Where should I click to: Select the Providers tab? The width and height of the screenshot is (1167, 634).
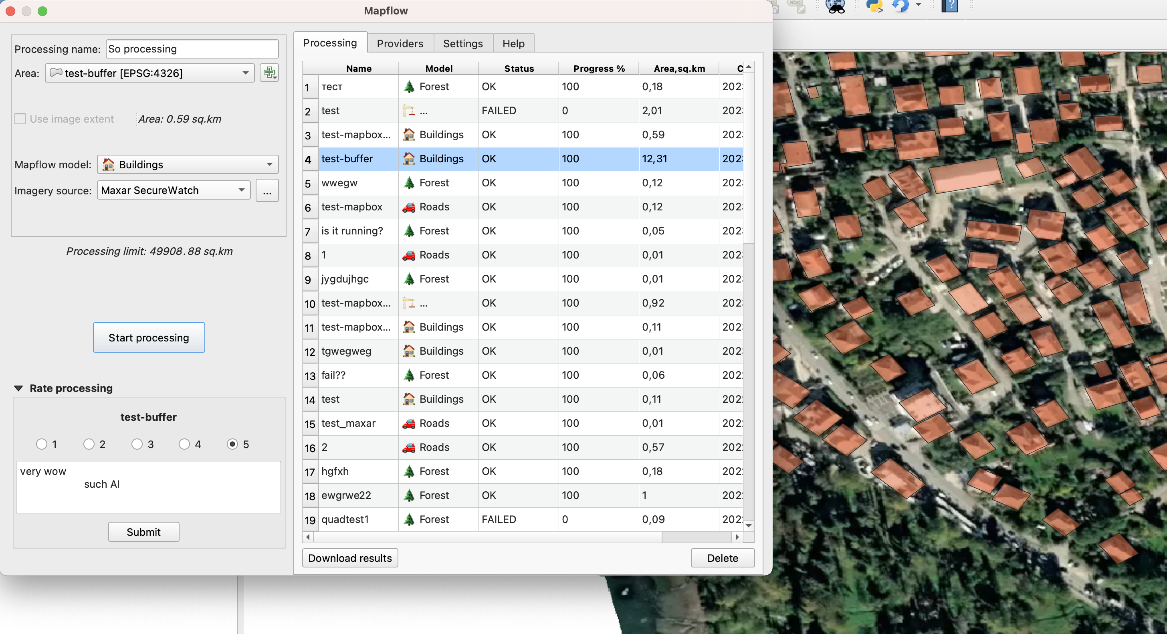coord(400,43)
